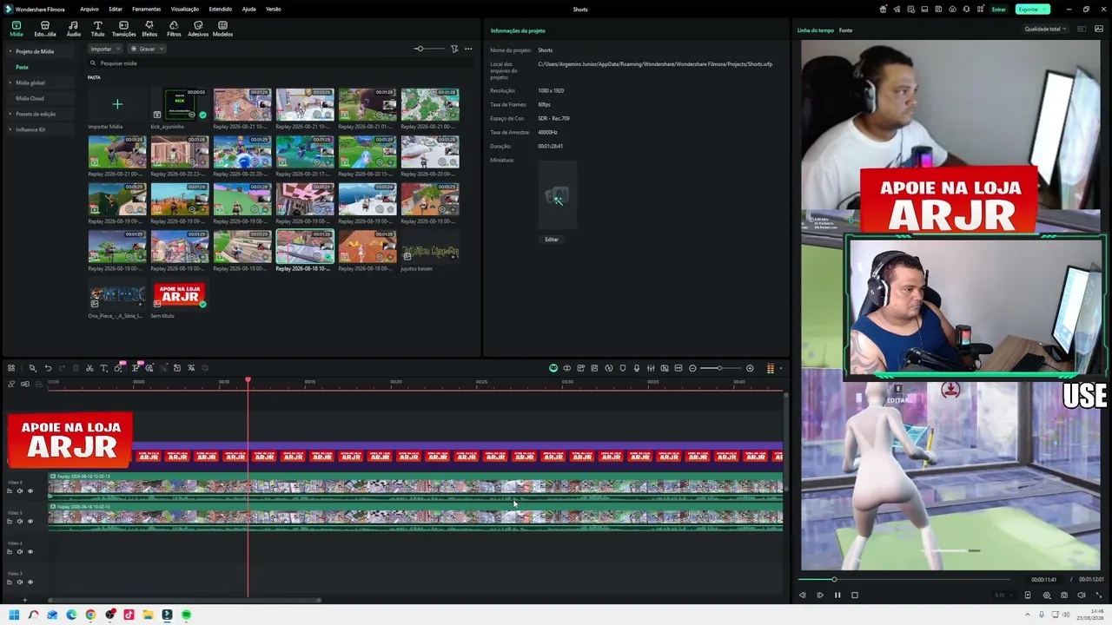Expand the Influence Kit section
The image size is (1112, 625).
pos(10,129)
